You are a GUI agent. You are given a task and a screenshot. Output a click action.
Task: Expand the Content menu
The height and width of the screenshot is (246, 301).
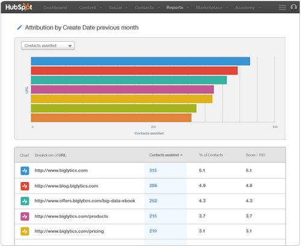tap(90, 7)
